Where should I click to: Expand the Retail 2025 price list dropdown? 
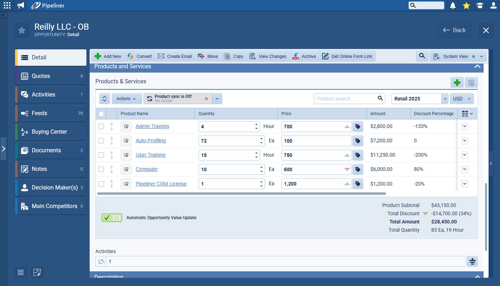point(445,99)
